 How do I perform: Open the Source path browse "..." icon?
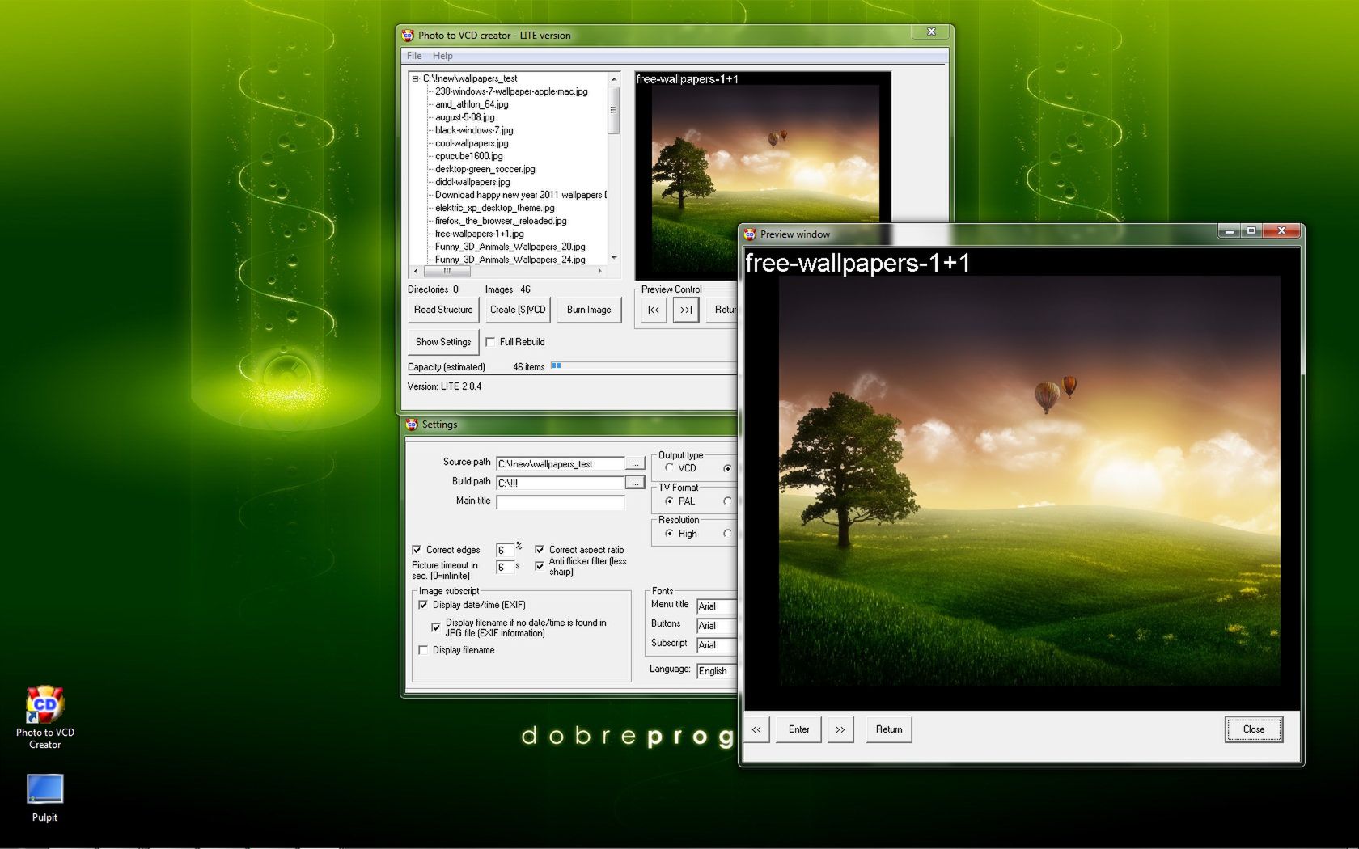click(634, 463)
